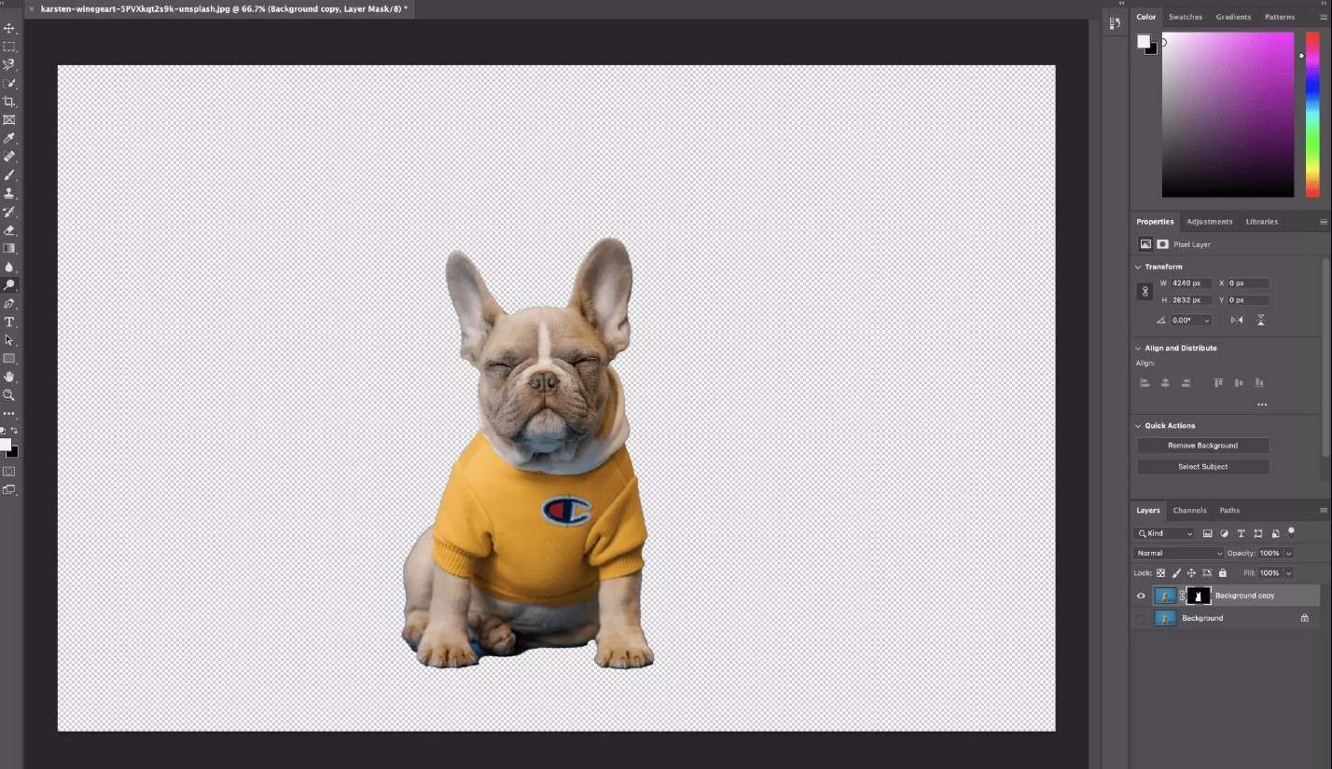The width and height of the screenshot is (1332, 769).
Task: Select the Zoom tool
Action: pos(9,395)
